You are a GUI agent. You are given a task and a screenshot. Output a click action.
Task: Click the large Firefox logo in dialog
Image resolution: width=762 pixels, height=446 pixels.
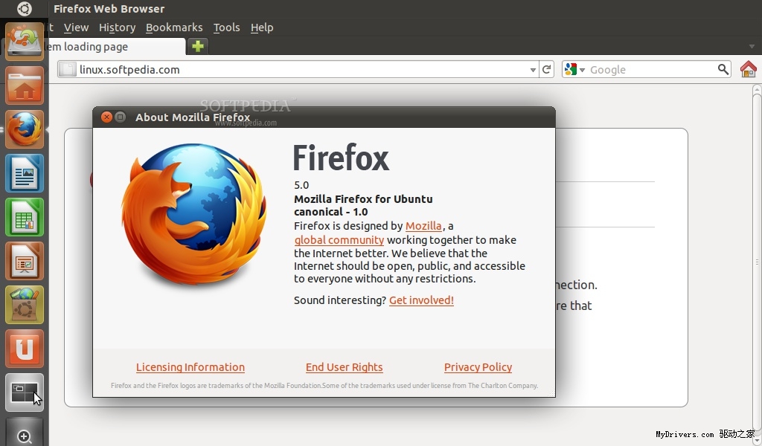(193, 213)
